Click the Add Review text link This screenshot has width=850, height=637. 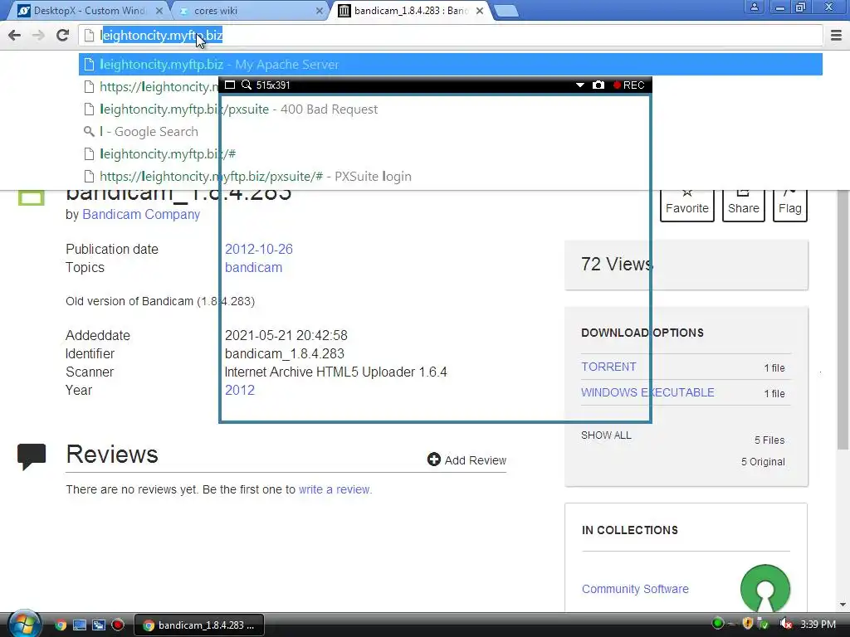pos(475,460)
